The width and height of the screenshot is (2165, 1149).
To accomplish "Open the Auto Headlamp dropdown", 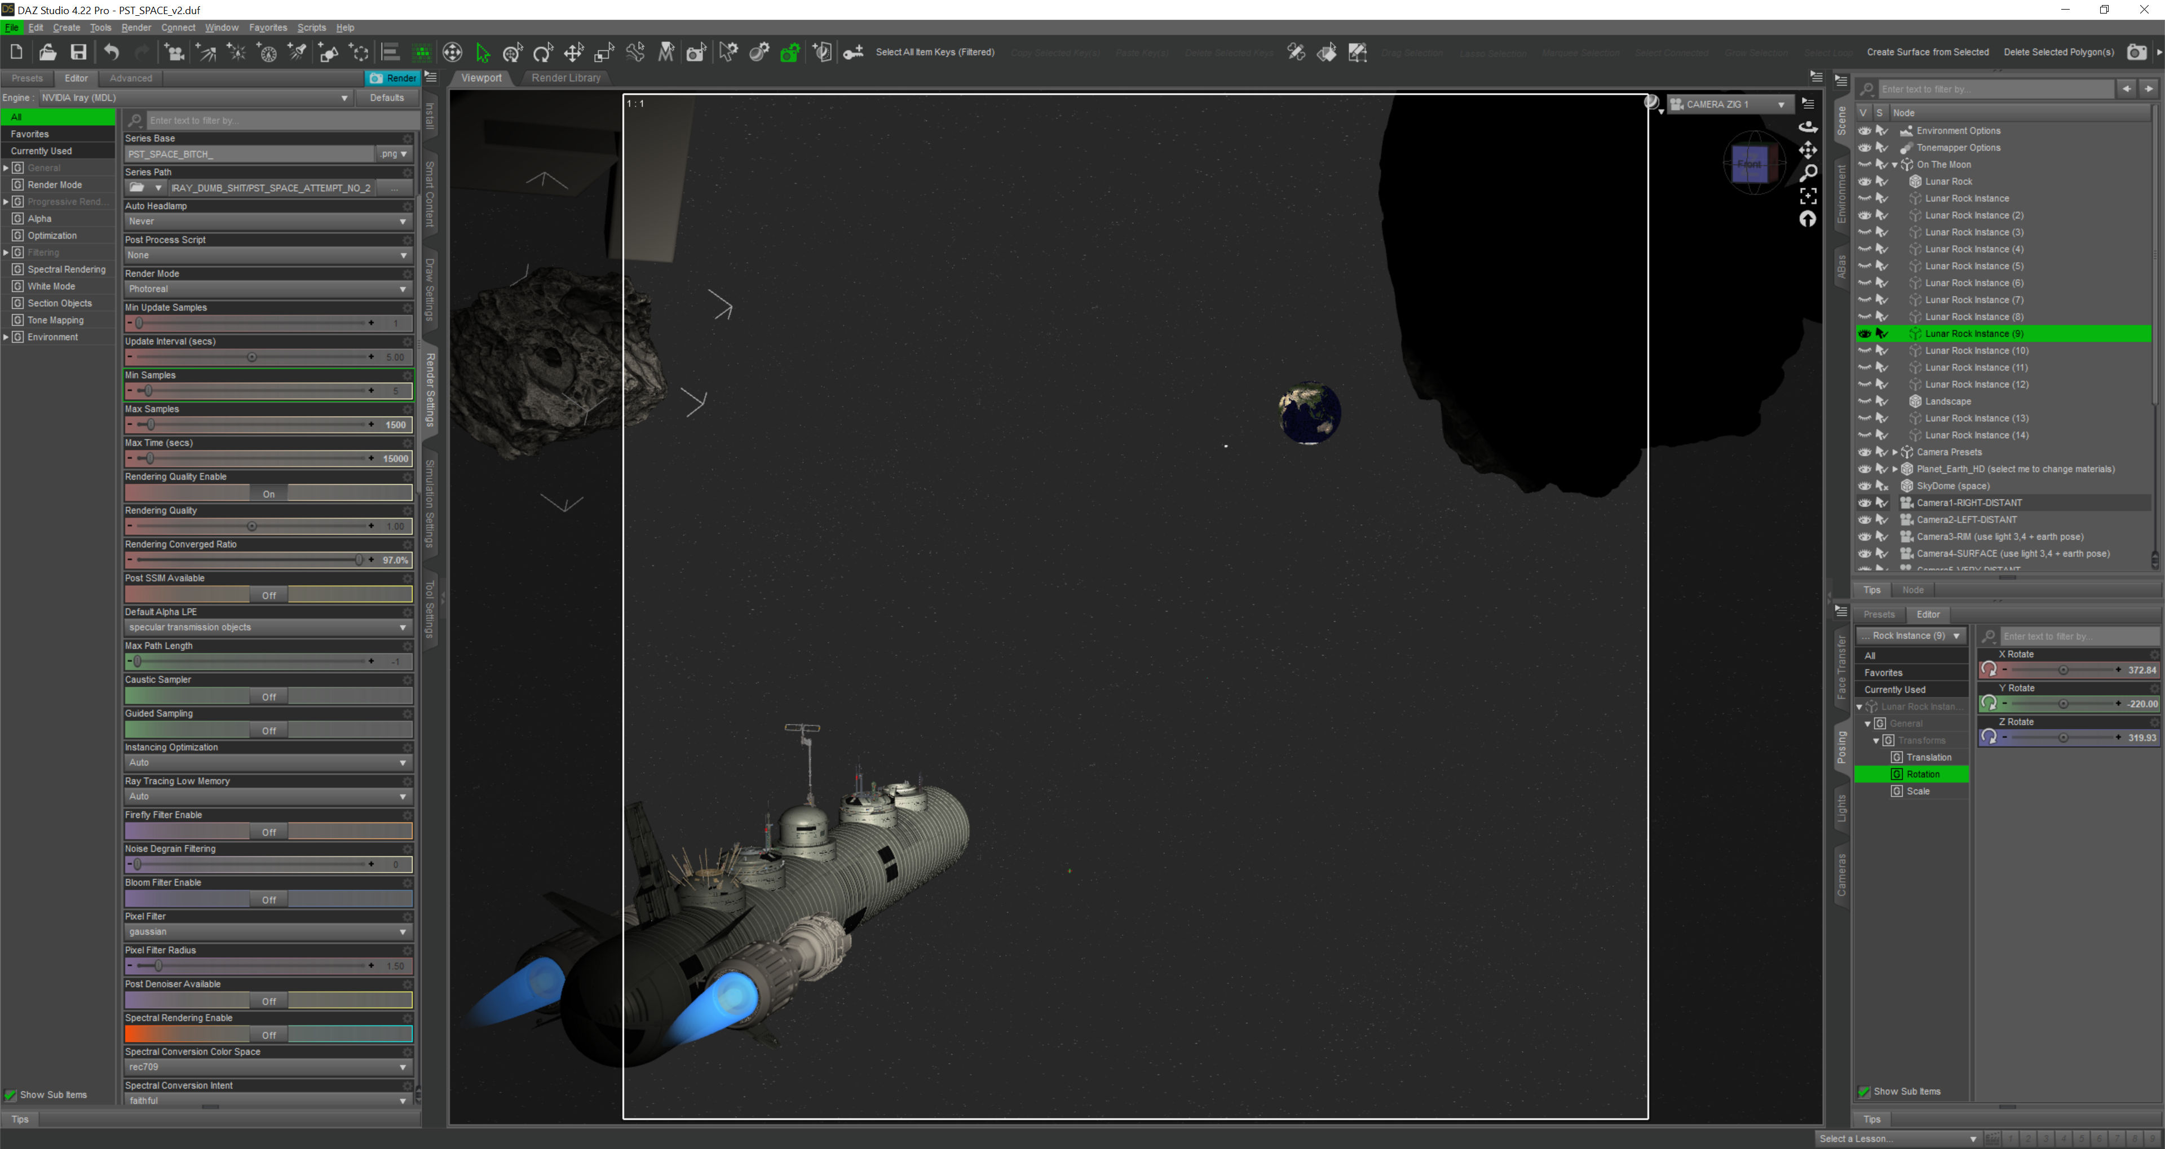I will [268, 221].
